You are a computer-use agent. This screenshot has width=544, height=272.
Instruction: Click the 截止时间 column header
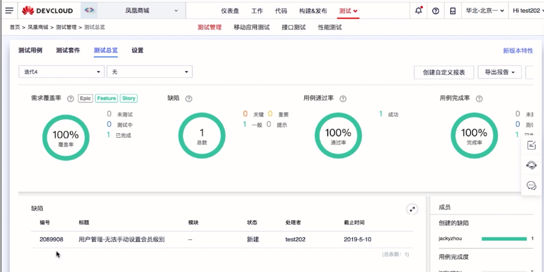pyautogui.click(x=354, y=223)
